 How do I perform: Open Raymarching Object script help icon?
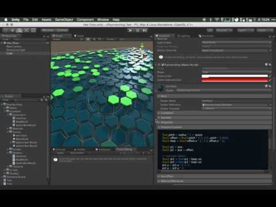coord(266,65)
